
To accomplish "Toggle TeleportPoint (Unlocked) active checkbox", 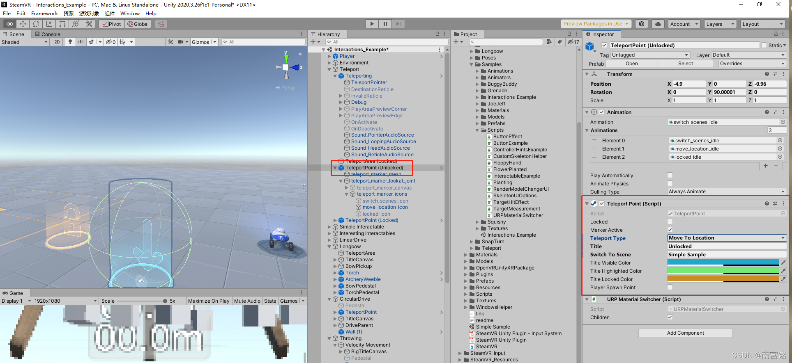I will (604, 45).
